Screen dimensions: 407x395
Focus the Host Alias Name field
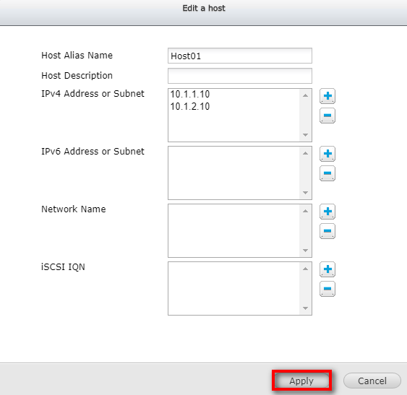pos(240,56)
